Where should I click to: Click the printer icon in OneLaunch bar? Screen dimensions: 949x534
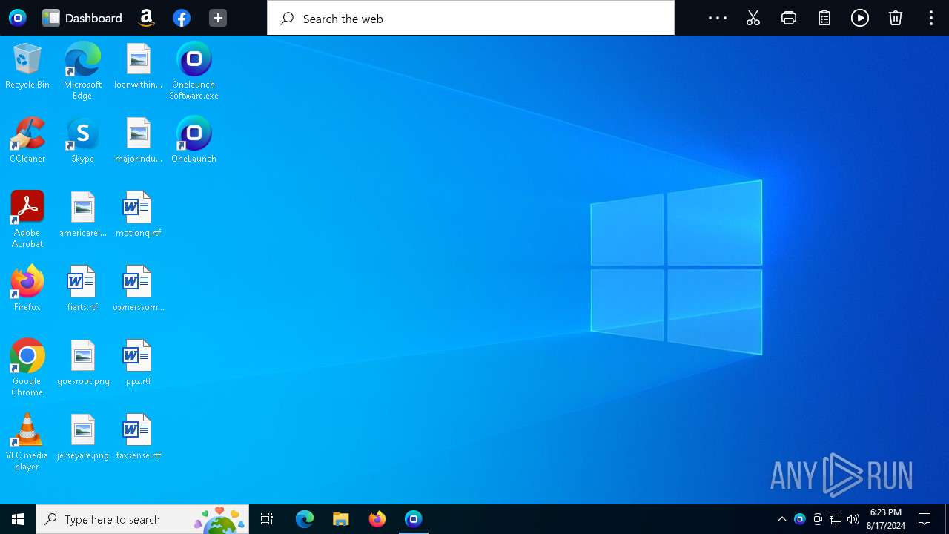point(789,18)
